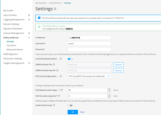Click help icon beside Enable Feeds Purge

click(x=54, y=105)
